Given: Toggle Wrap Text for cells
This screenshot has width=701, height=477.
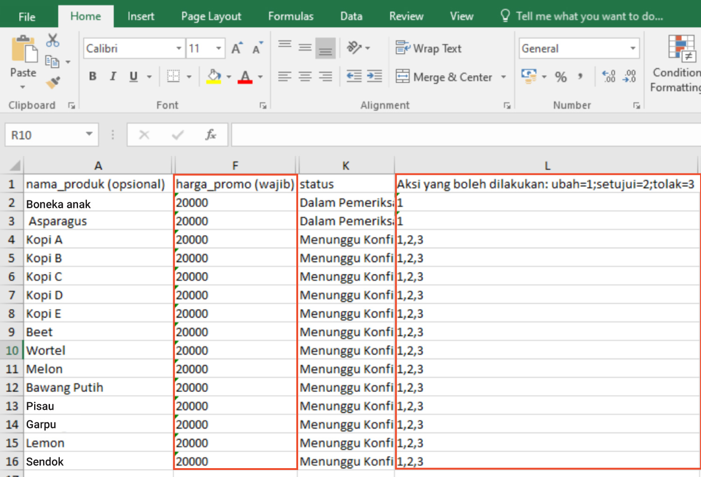Looking at the screenshot, I should click(429, 48).
